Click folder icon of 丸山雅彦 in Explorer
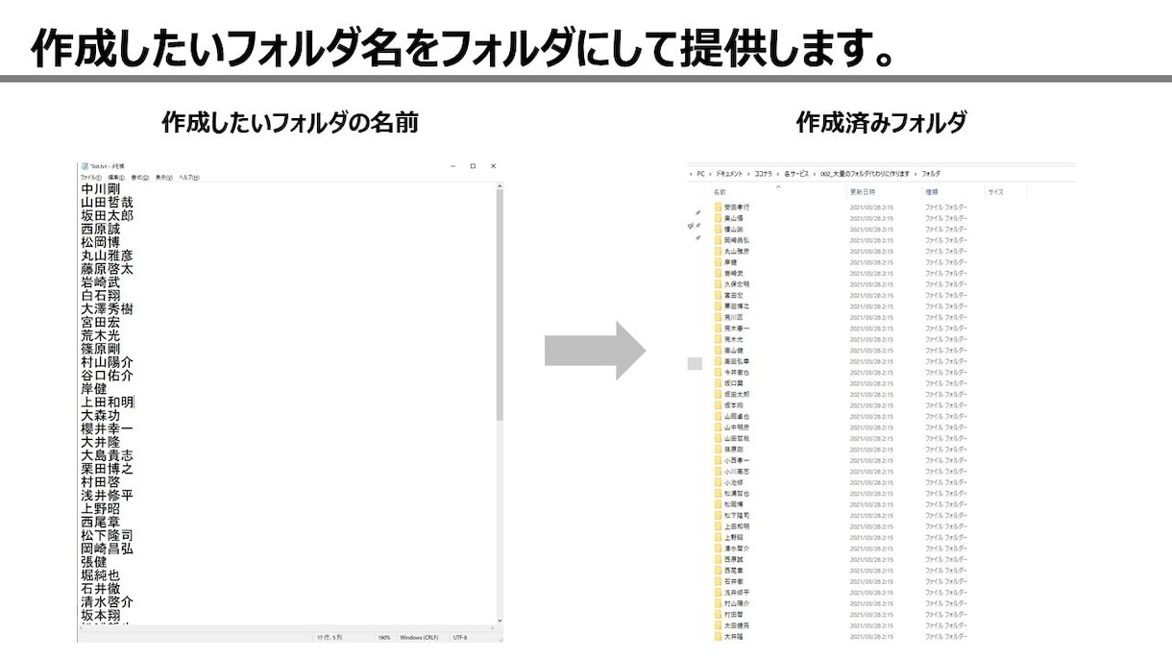Screen dimensions: 1172x659 coord(718,252)
